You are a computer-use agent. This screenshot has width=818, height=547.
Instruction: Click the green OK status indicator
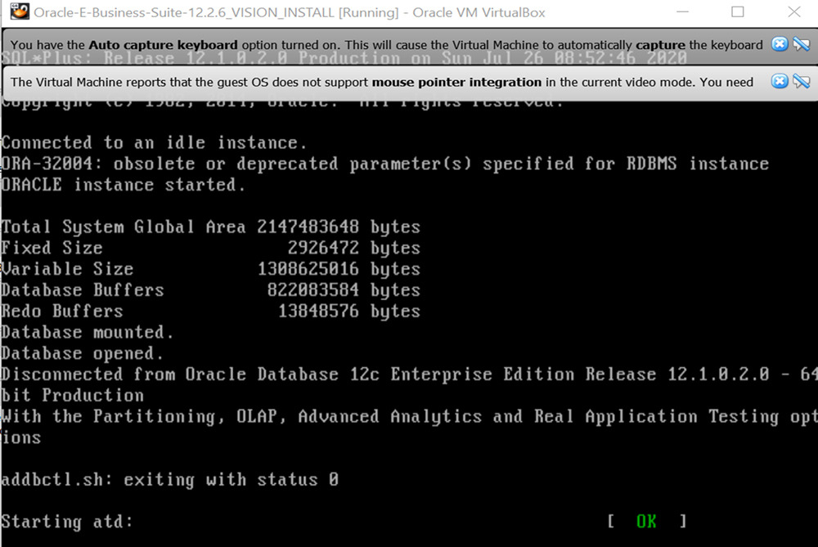click(x=646, y=521)
